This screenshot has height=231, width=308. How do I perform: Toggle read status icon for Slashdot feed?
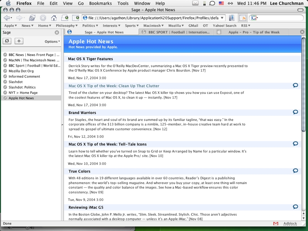point(5,82)
